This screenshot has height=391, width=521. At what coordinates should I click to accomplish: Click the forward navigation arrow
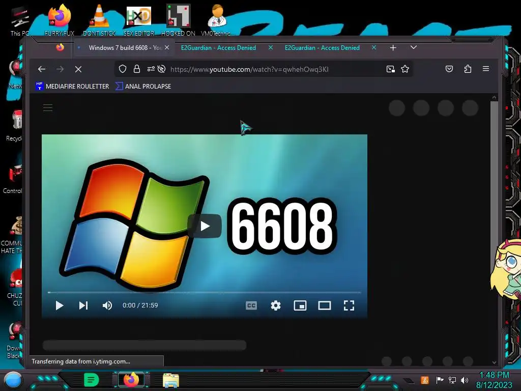click(x=60, y=69)
